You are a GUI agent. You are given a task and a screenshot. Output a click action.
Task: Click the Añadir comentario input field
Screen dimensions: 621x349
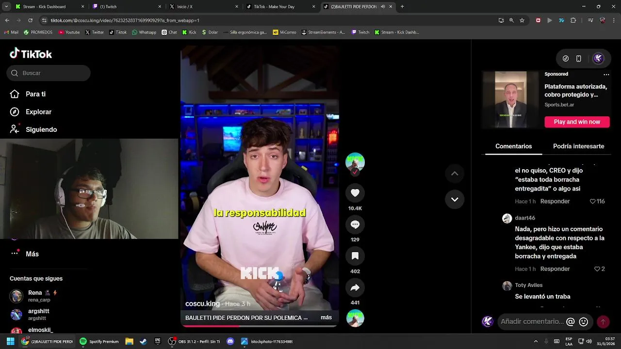click(x=532, y=321)
